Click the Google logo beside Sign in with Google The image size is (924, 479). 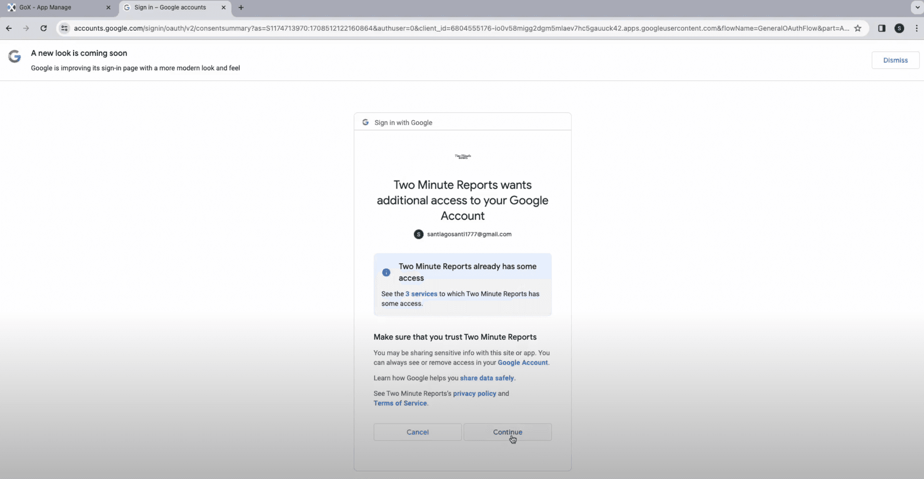point(365,122)
